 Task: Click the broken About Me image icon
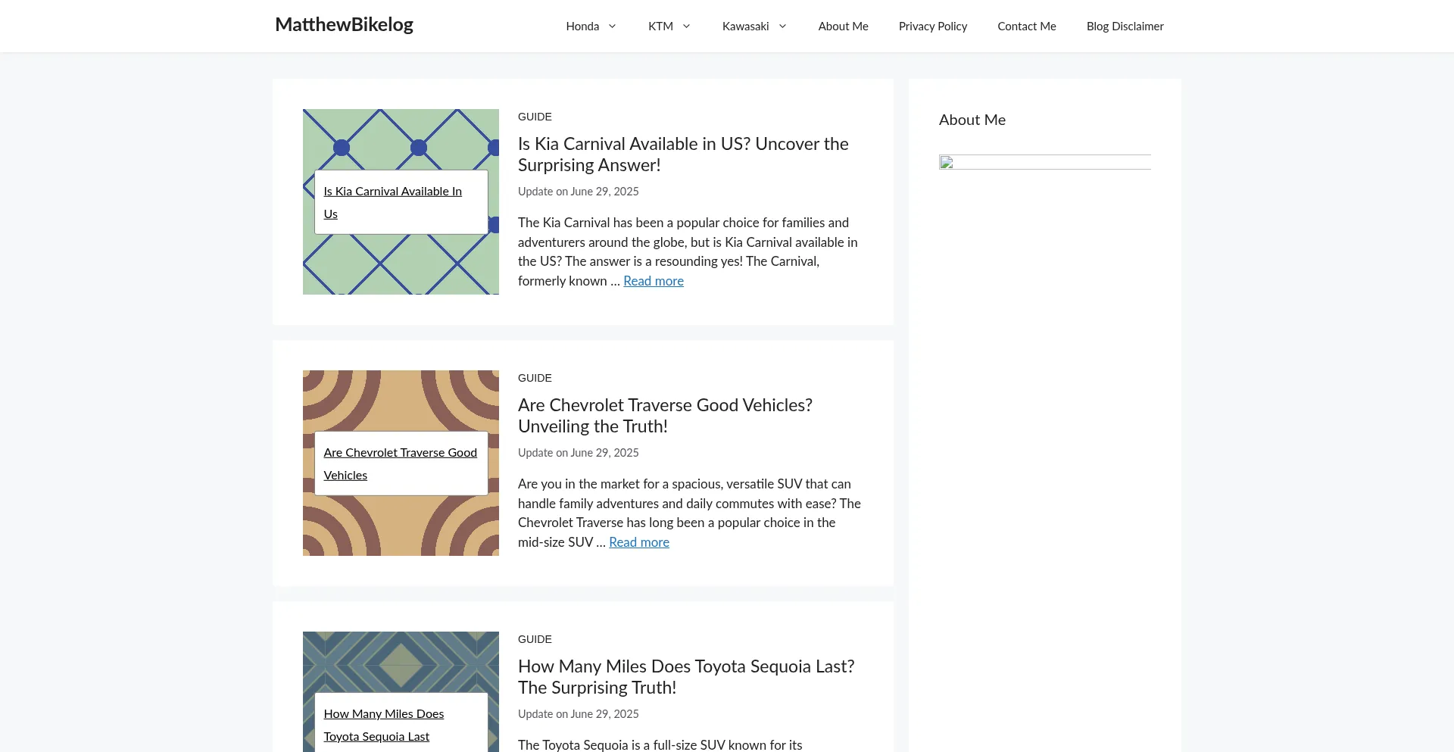click(x=947, y=162)
